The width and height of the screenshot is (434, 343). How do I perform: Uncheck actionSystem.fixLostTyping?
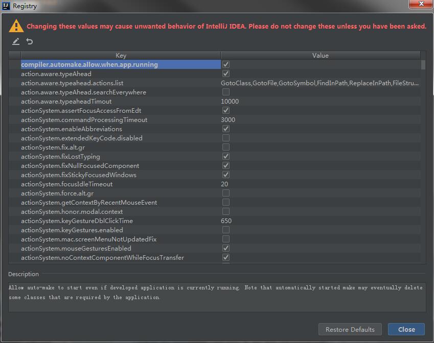(225, 156)
